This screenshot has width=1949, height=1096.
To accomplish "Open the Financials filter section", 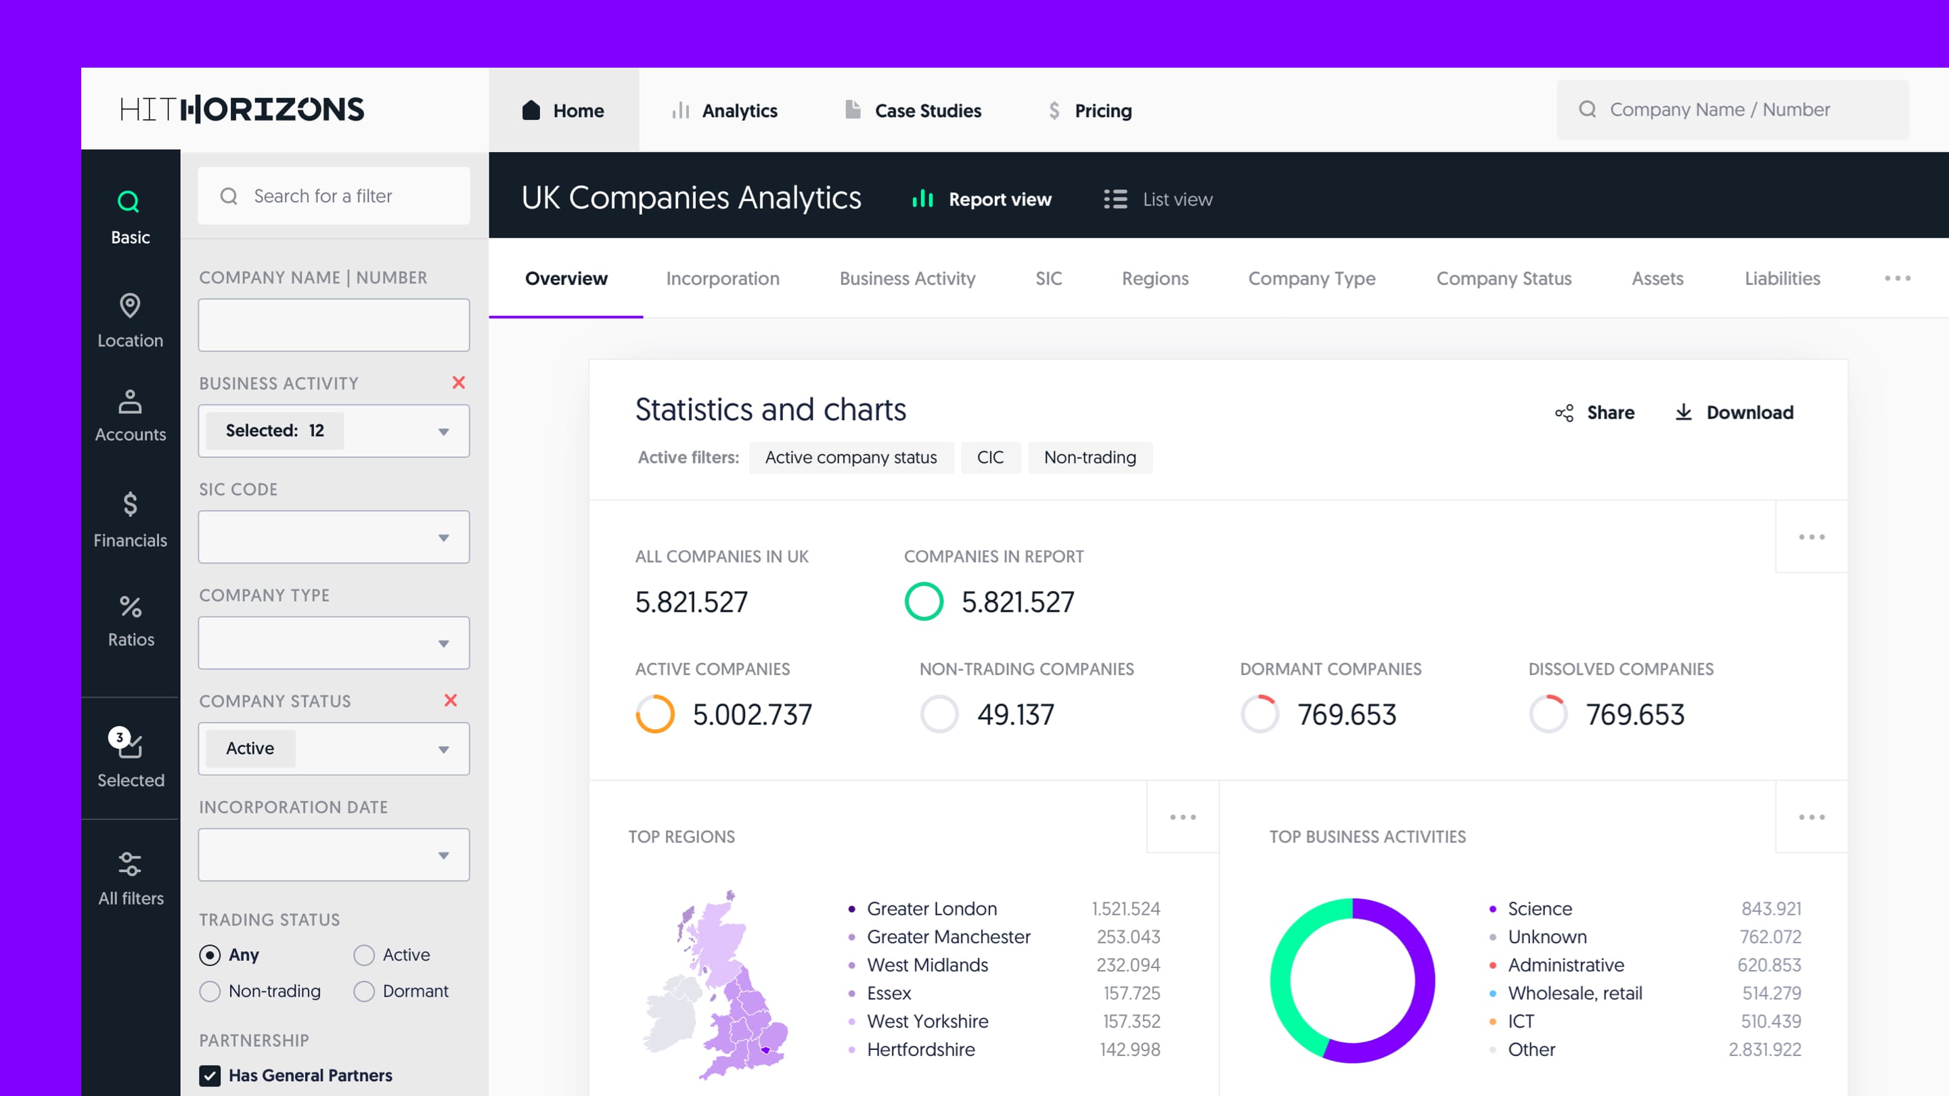I will tap(130, 520).
